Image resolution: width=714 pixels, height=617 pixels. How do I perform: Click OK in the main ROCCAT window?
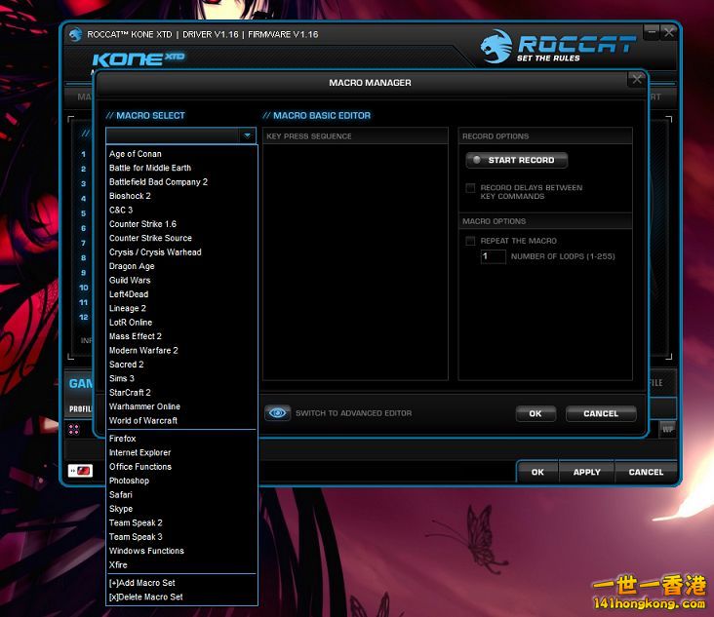pyautogui.click(x=537, y=472)
